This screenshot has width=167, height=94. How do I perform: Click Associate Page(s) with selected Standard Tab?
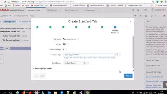153,86
